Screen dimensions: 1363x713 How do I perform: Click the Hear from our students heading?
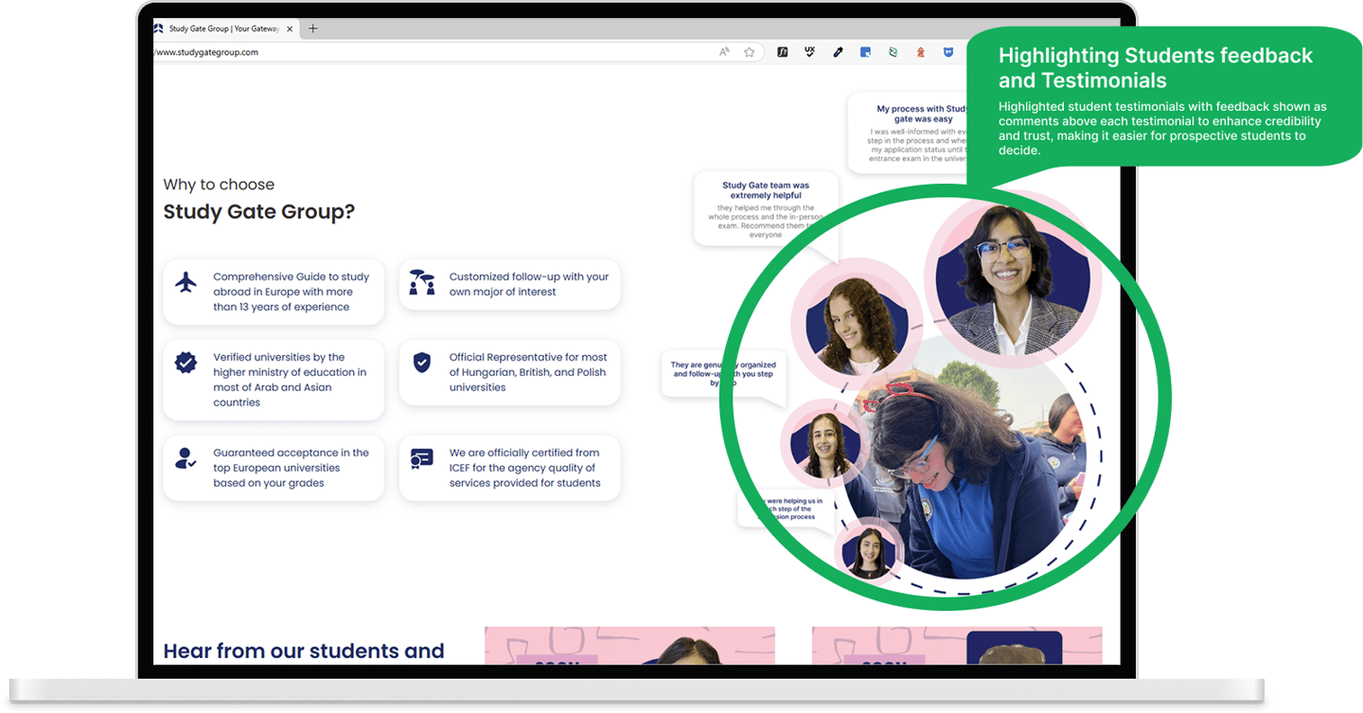[x=304, y=651]
